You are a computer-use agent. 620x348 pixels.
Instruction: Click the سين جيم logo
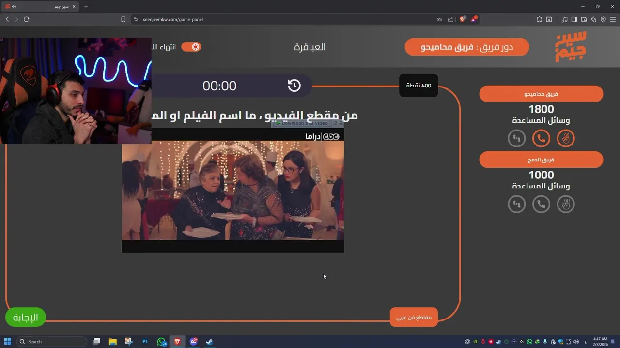(571, 46)
